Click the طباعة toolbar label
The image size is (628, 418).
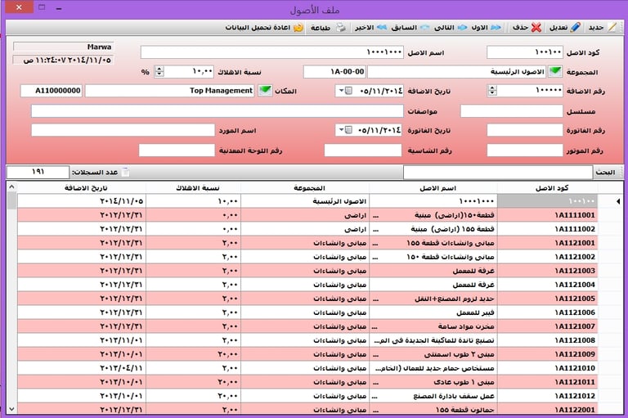point(321,27)
